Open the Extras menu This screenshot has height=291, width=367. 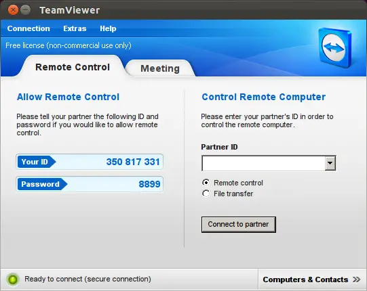pos(75,28)
